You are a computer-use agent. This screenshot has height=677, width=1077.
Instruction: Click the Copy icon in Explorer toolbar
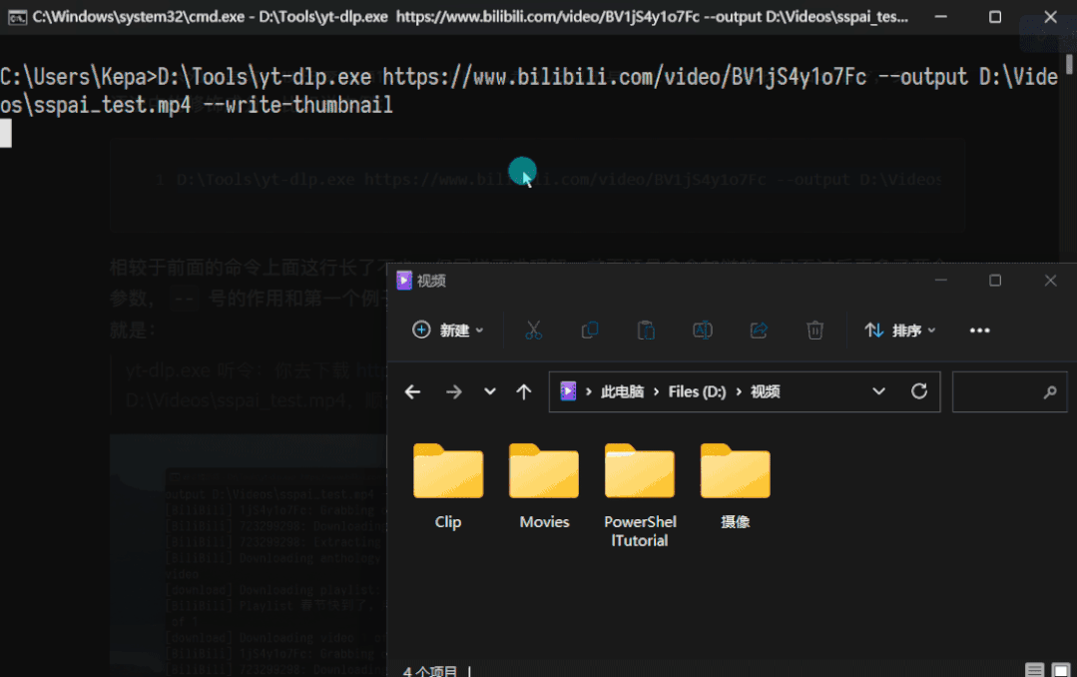pos(589,331)
